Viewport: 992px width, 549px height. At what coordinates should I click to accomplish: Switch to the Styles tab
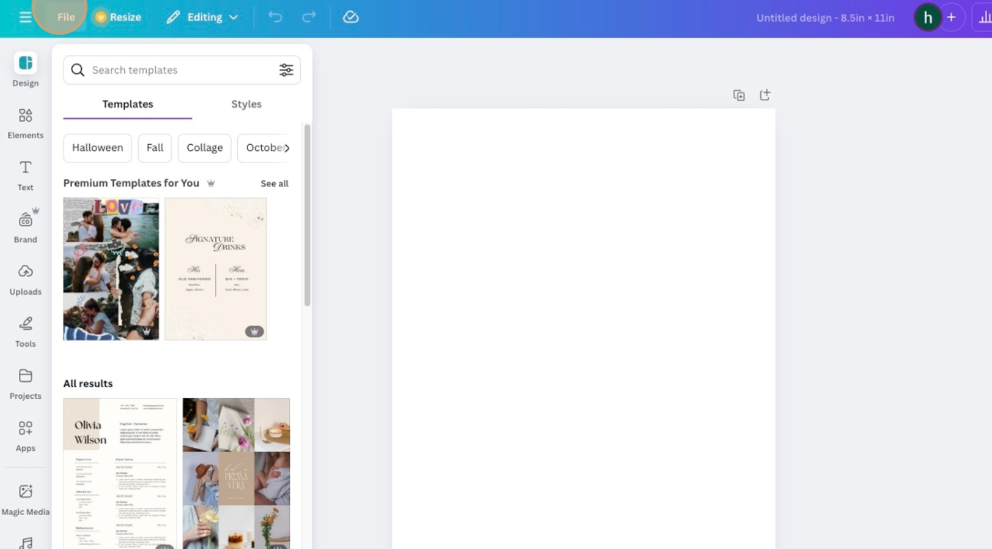click(246, 104)
